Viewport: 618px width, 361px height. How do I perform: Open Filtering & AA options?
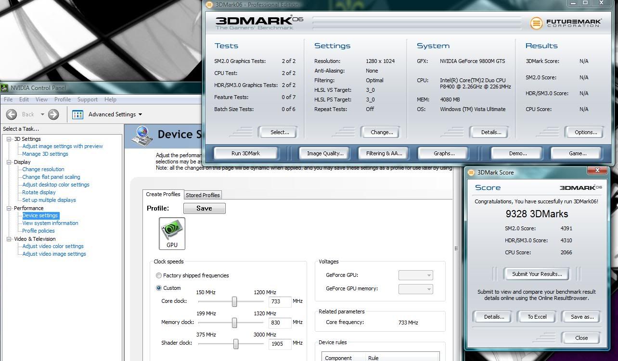coord(384,153)
